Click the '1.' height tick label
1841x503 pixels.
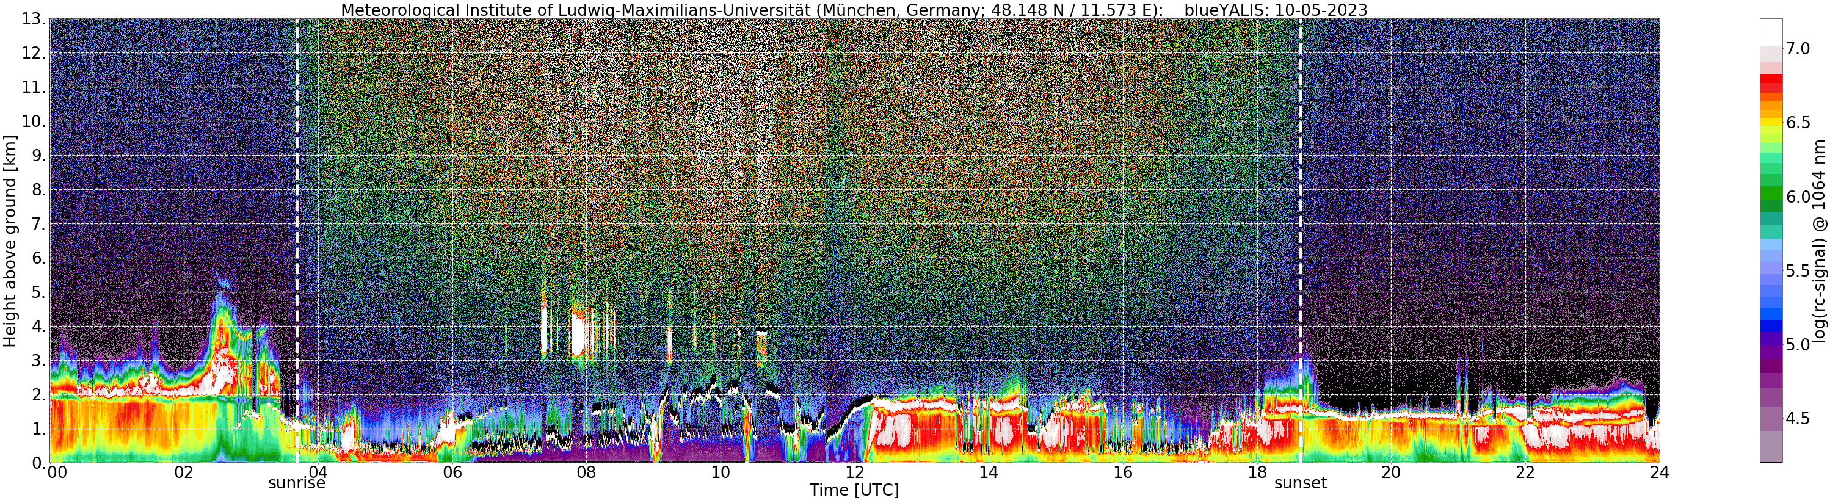click(39, 429)
